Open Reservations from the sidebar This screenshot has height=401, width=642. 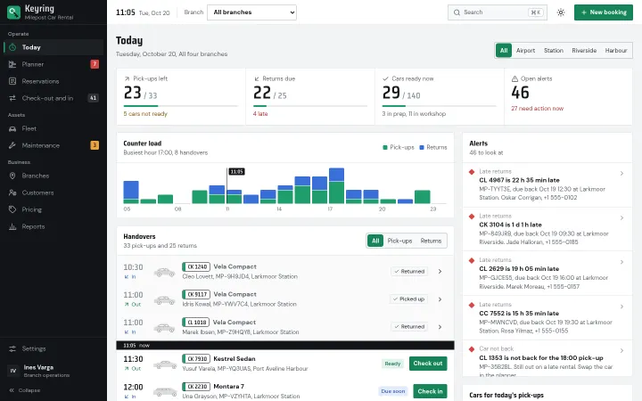click(x=53, y=81)
